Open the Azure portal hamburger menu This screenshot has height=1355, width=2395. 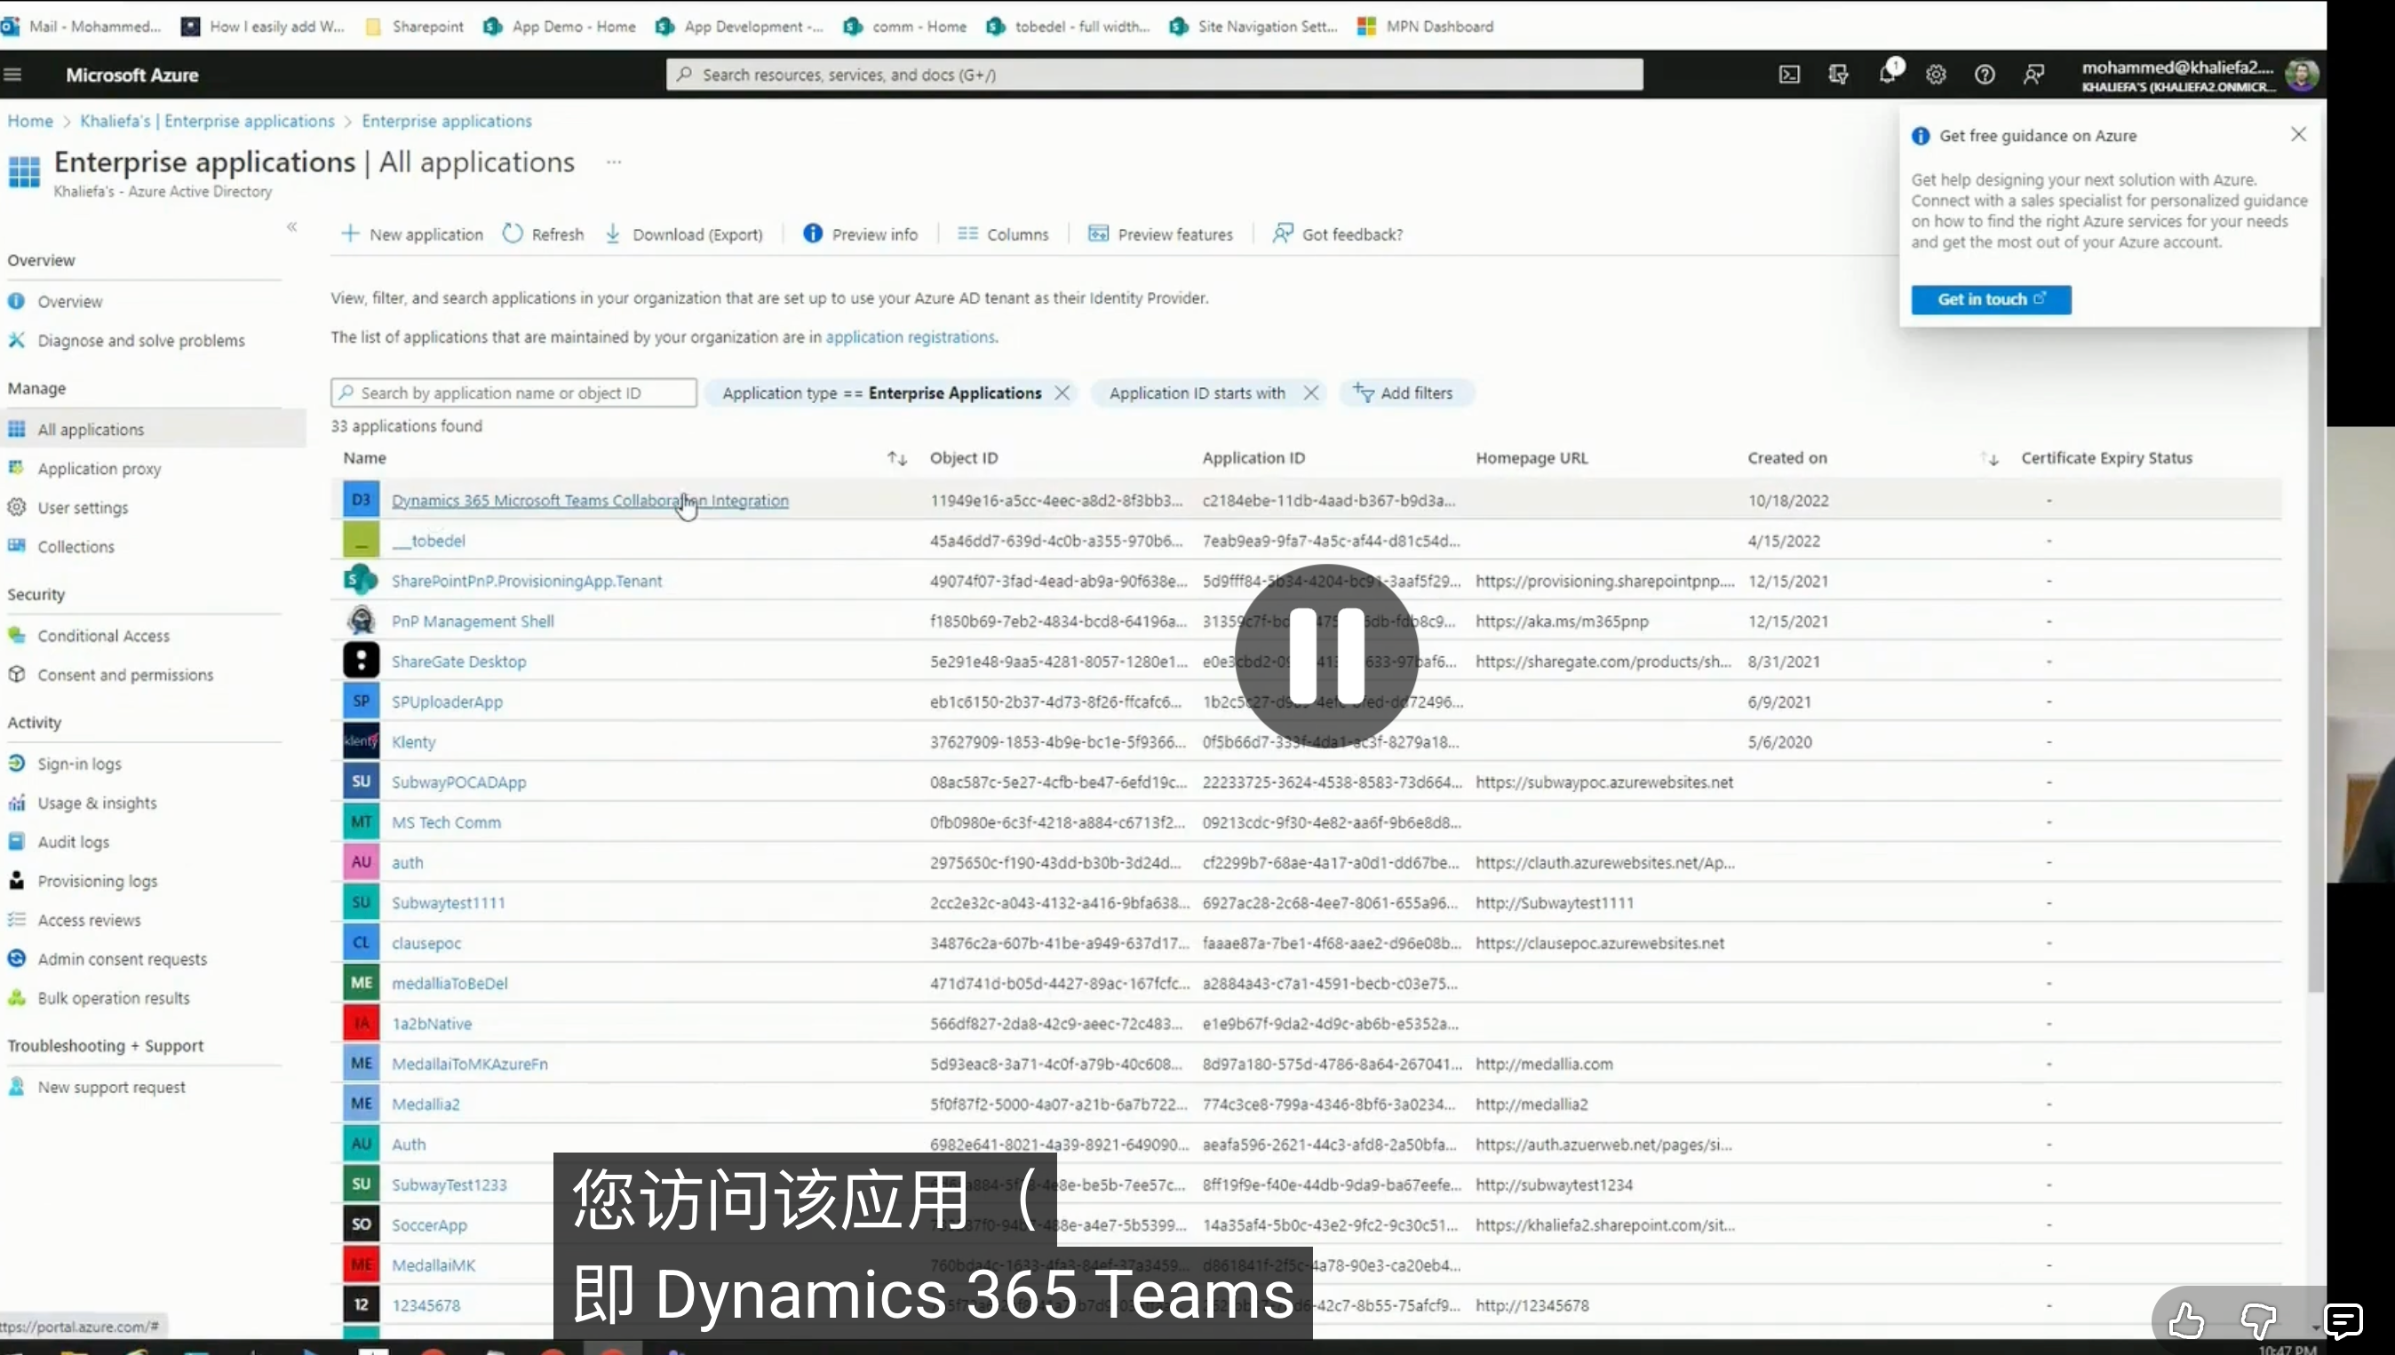tap(12, 75)
